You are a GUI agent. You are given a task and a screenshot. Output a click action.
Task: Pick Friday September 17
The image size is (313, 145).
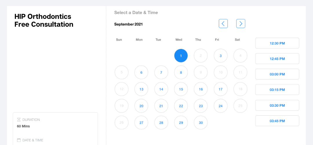point(221,89)
